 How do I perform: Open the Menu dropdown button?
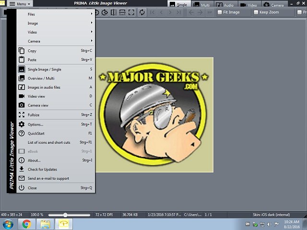click(x=20, y=4)
